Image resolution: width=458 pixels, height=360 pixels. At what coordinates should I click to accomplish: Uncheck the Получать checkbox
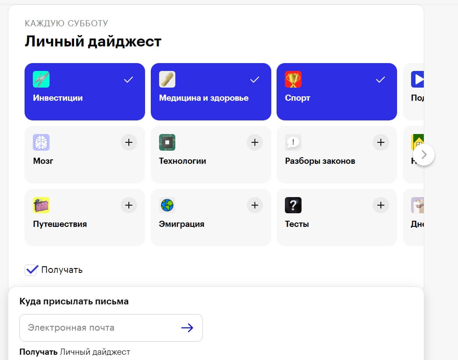click(x=31, y=270)
